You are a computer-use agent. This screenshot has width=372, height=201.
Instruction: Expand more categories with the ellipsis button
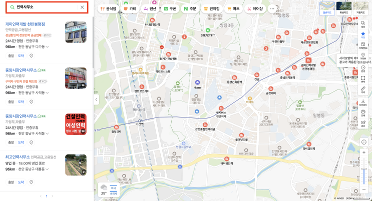(x=272, y=9)
